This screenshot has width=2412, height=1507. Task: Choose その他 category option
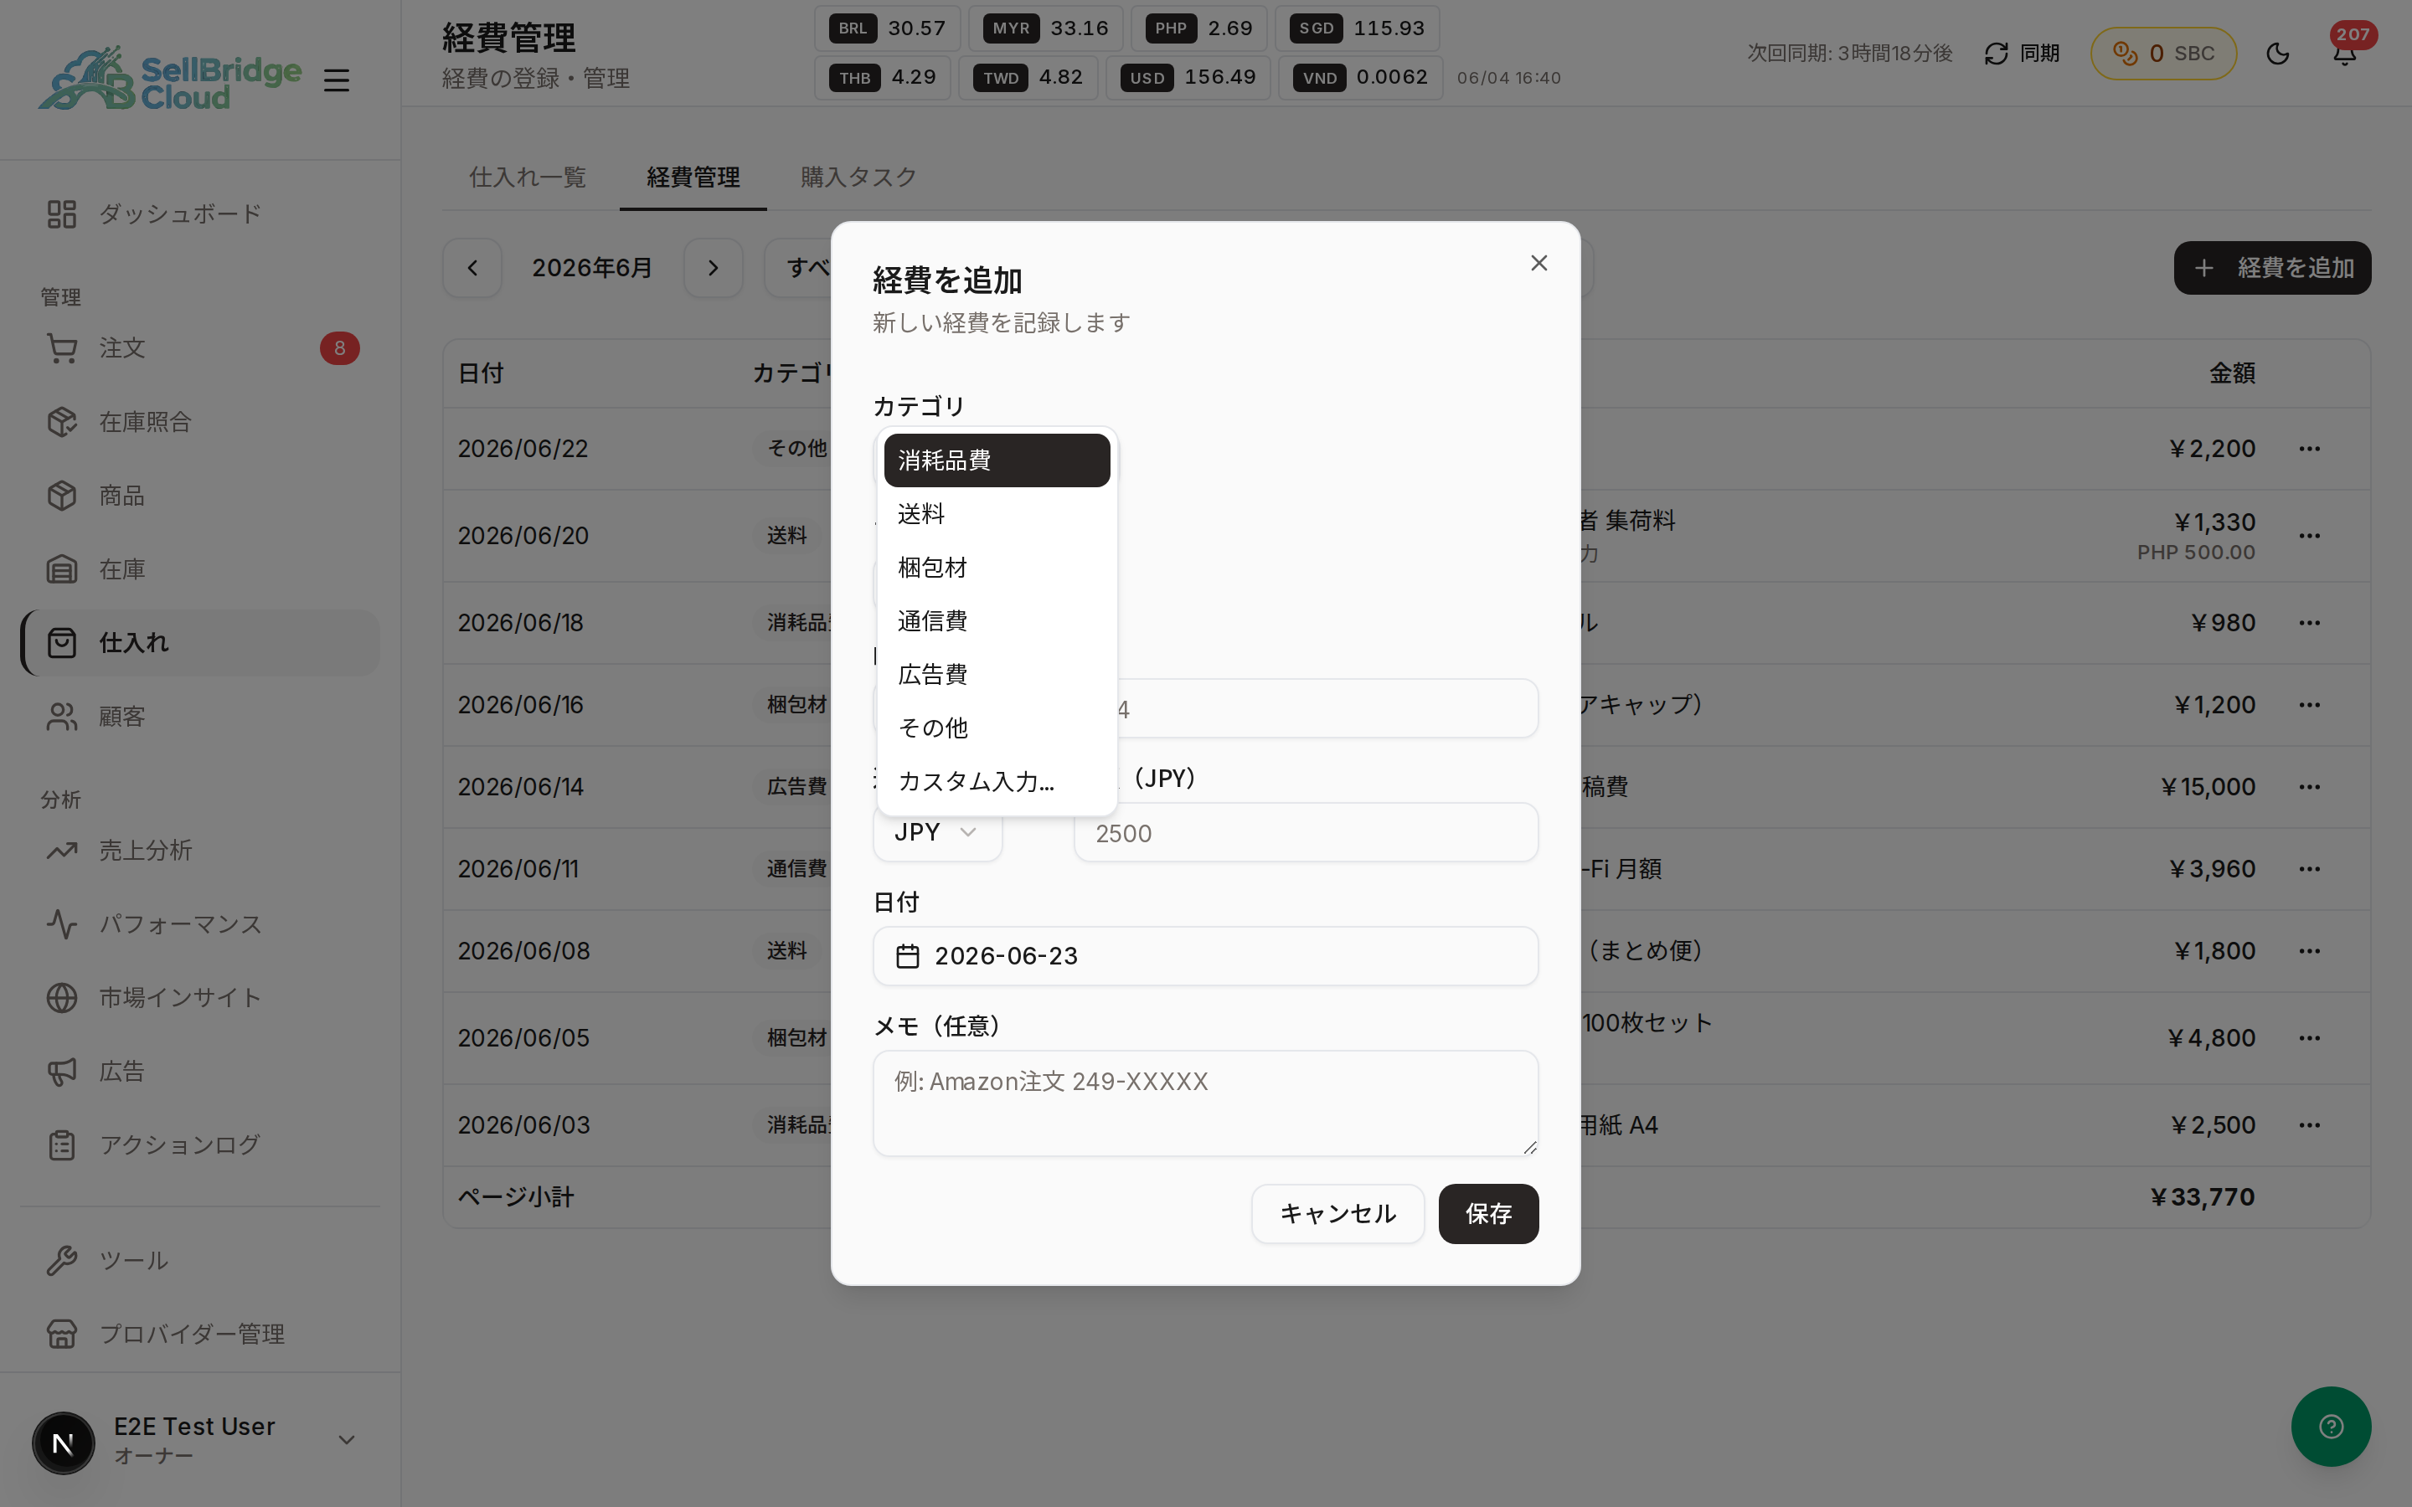(997, 728)
